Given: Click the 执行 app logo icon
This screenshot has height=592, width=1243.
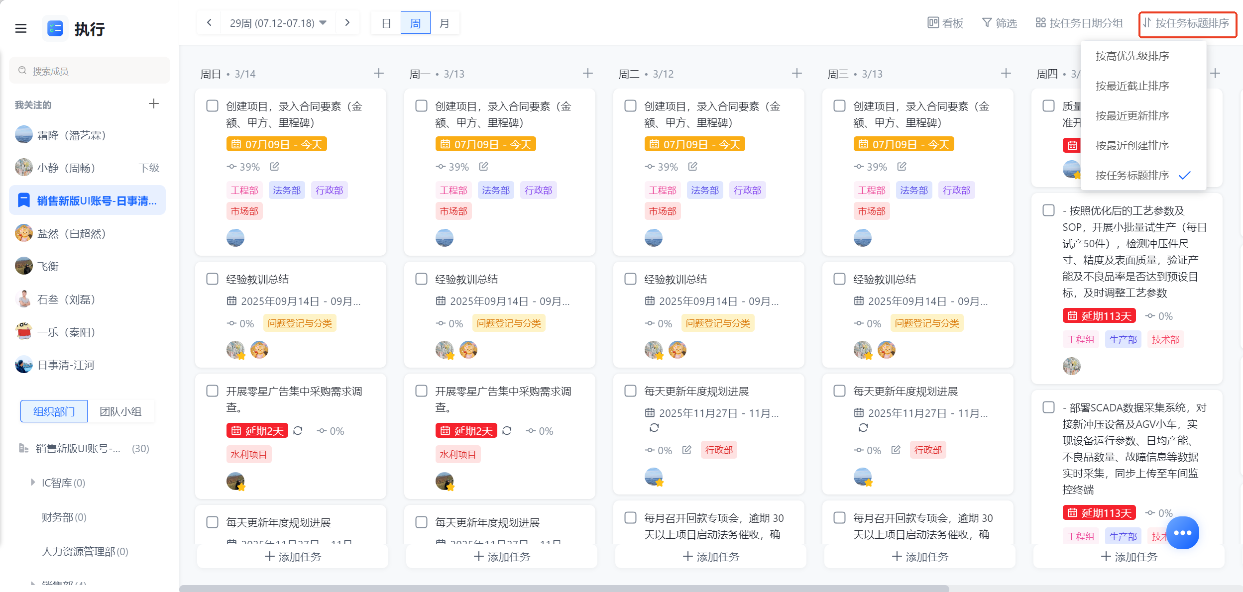Looking at the screenshot, I should tap(55, 28).
